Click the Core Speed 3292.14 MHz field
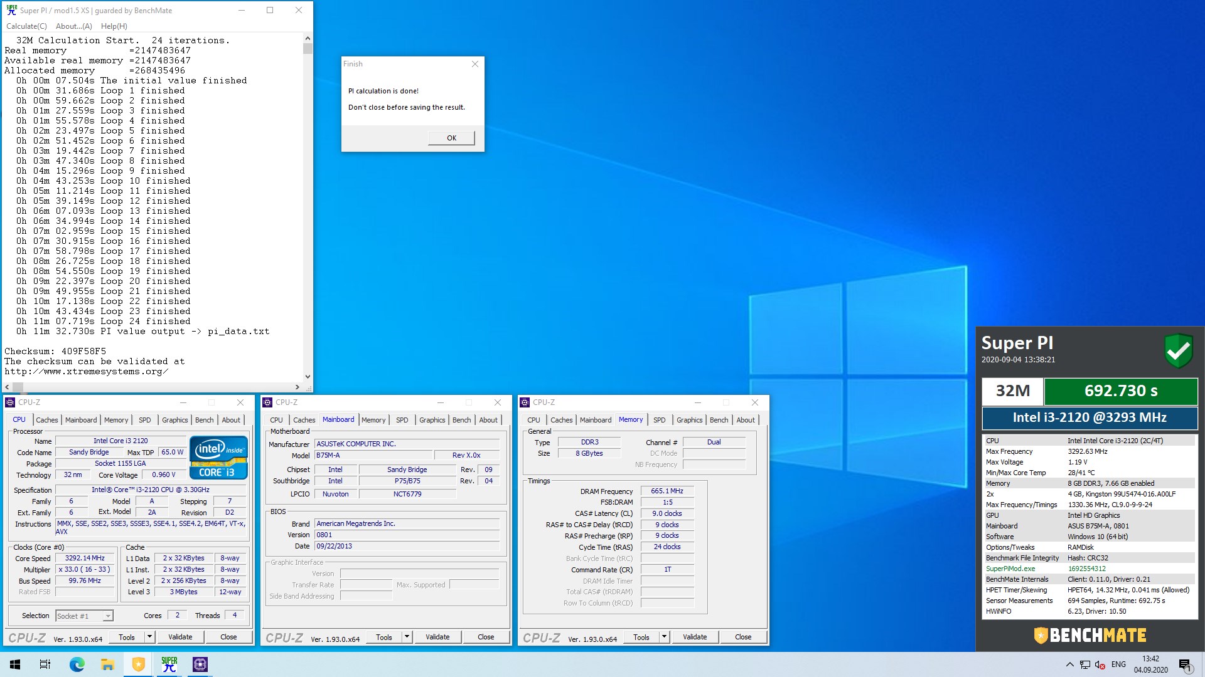1205x677 pixels. (x=85, y=558)
